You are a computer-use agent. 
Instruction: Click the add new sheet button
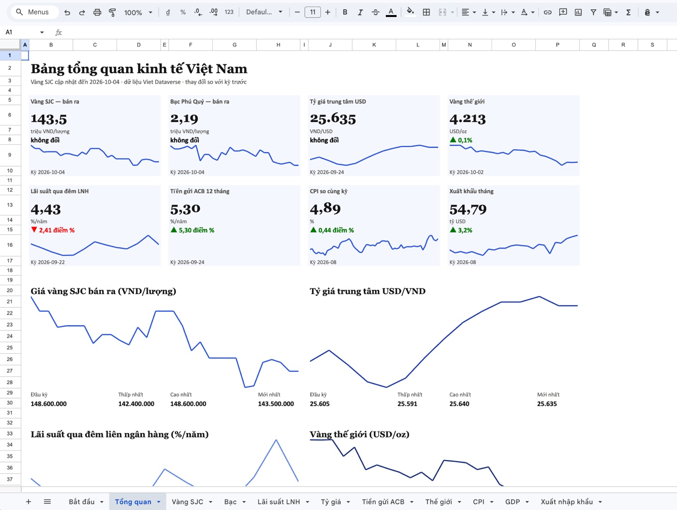[x=29, y=502]
